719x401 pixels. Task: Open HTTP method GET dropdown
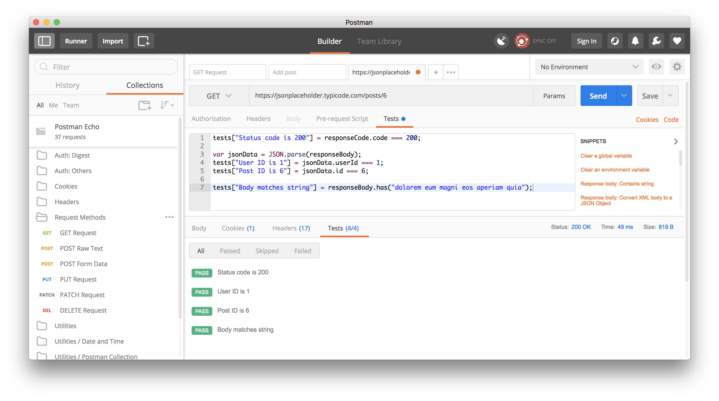219,96
